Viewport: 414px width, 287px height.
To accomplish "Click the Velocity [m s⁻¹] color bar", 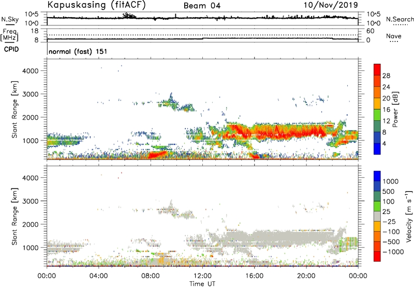I will click(x=377, y=216).
